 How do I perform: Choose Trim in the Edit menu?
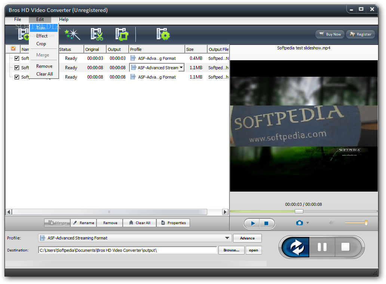tap(44, 28)
